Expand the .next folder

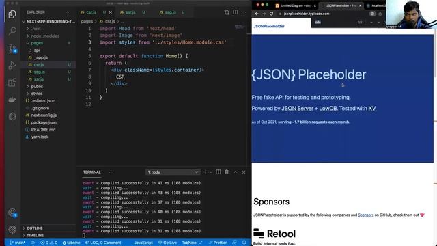48,29
